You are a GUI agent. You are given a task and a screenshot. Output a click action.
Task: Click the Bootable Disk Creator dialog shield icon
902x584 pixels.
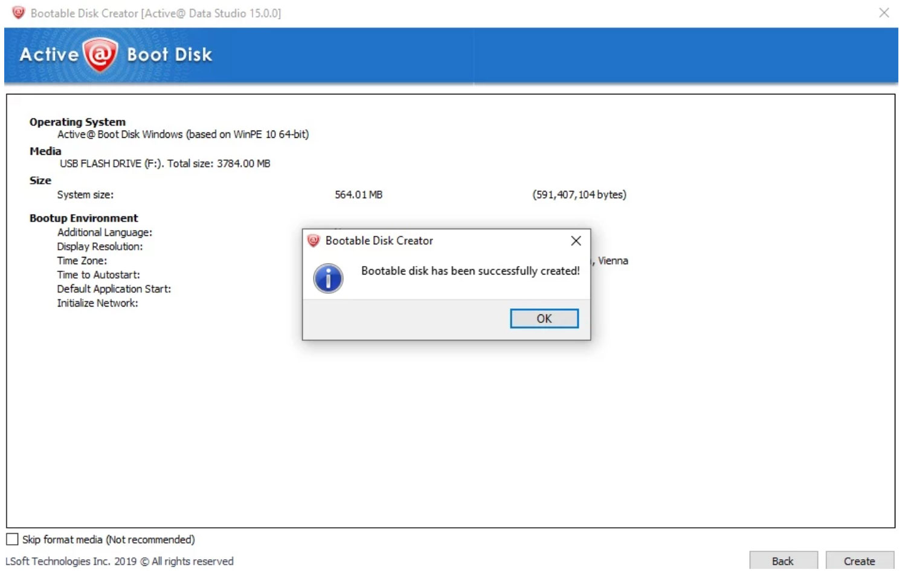(314, 241)
